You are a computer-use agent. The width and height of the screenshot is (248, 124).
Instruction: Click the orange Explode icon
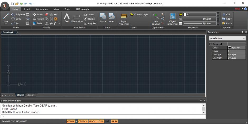tap(56, 19)
